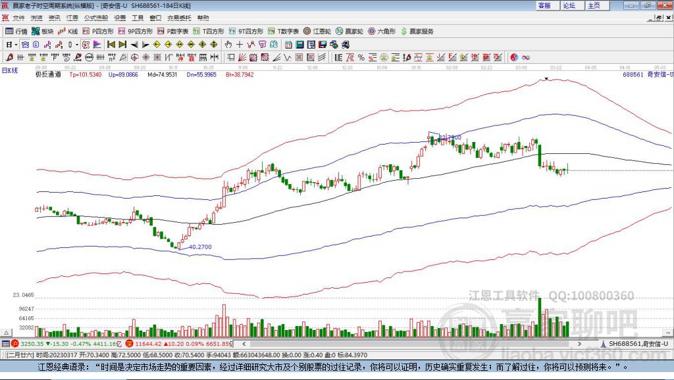Open the 江恩轮 Gann wheel tool

click(317, 32)
